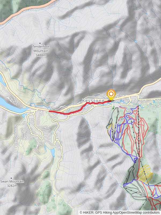Click the orange location pin marker
Viewport: 161px width, 215px height.
coord(111,95)
